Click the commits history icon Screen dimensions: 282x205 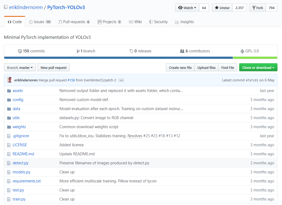(20, 51)
